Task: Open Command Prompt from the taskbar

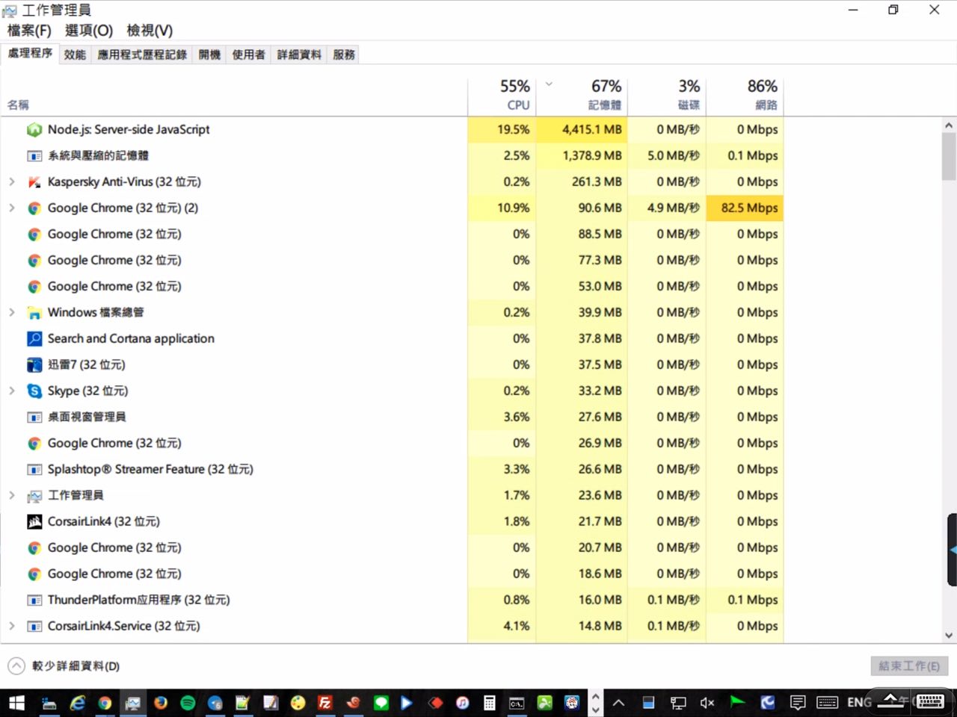Action: tap(517, 703)
